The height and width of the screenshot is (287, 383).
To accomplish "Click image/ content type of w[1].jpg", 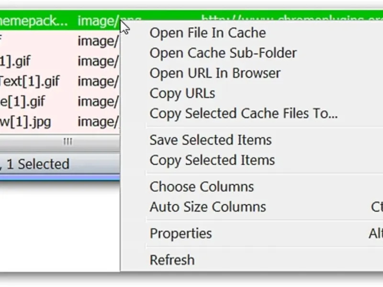I will tap(98, 122).
